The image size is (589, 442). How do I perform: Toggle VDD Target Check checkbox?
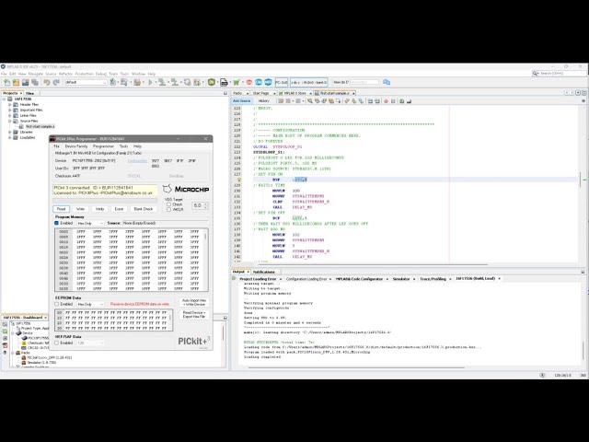(168, 204)
